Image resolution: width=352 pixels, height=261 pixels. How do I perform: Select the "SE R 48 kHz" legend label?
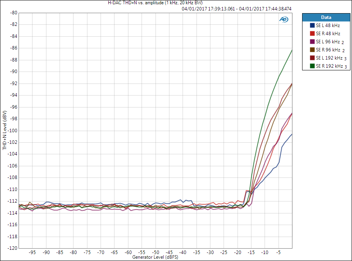[328, 33]
